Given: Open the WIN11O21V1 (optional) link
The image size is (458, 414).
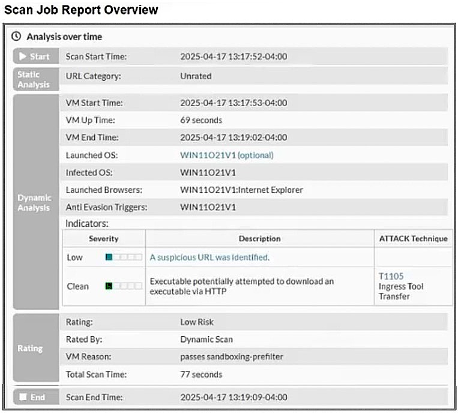Looking at the screenshot, I should click(x=227, y=155).
